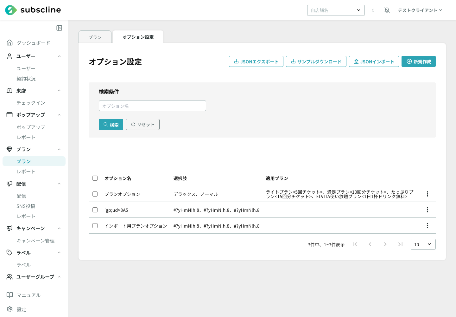Viewport: 456px width, 317px height.
Task: Click the 設定 gear icon
Action: 10,309
